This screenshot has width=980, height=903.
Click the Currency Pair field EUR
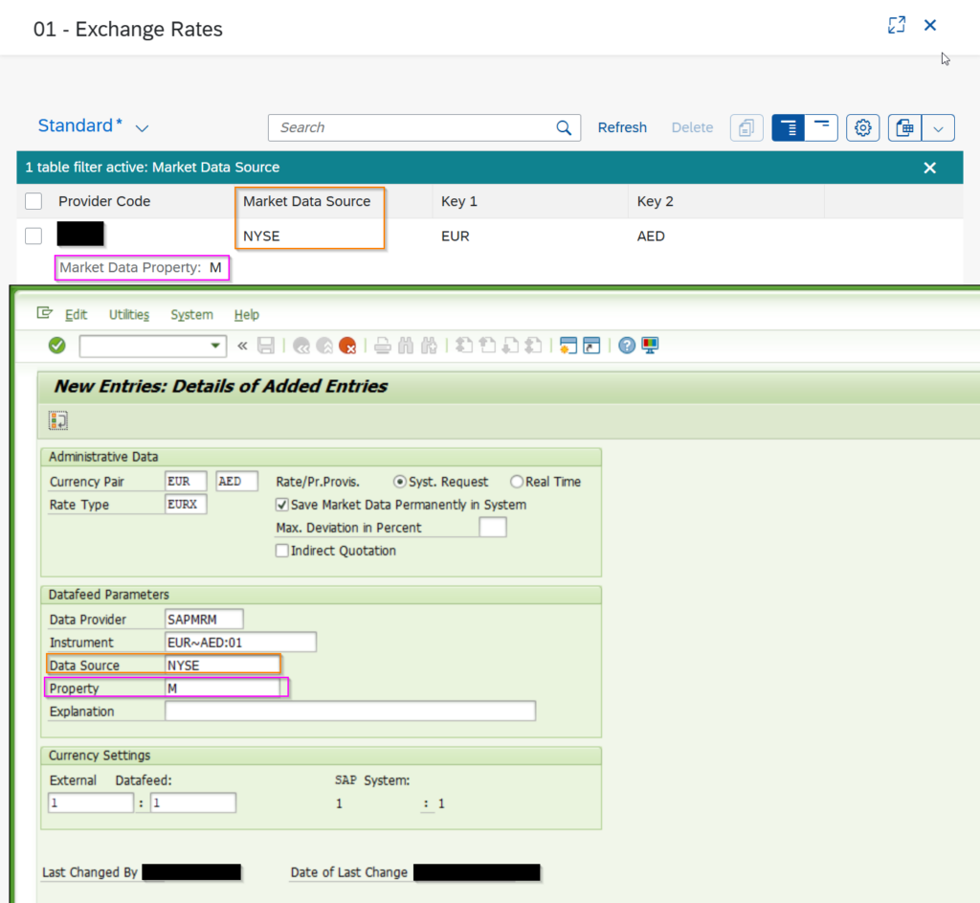(x=186, y=482)
